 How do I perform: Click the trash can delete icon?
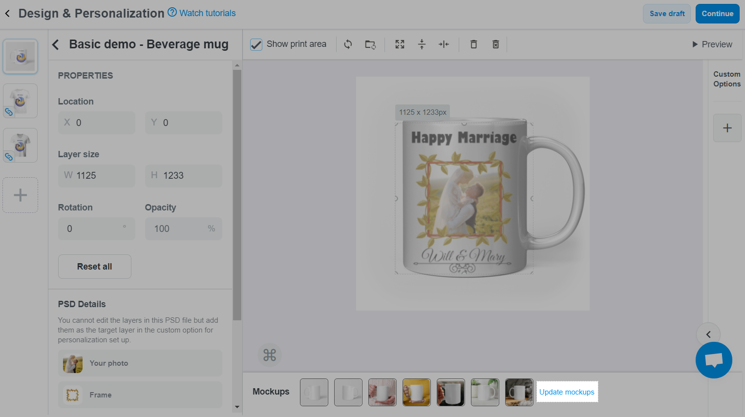point(473,44)
